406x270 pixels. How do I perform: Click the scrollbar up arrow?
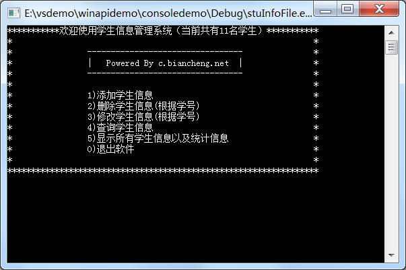click(x=391, y=33)
